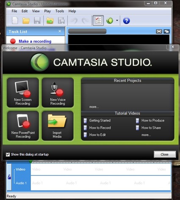Viewport: 180px width, 200px height.
Task: Toggle the Task List toolbar button
Action: pos(98,21)
